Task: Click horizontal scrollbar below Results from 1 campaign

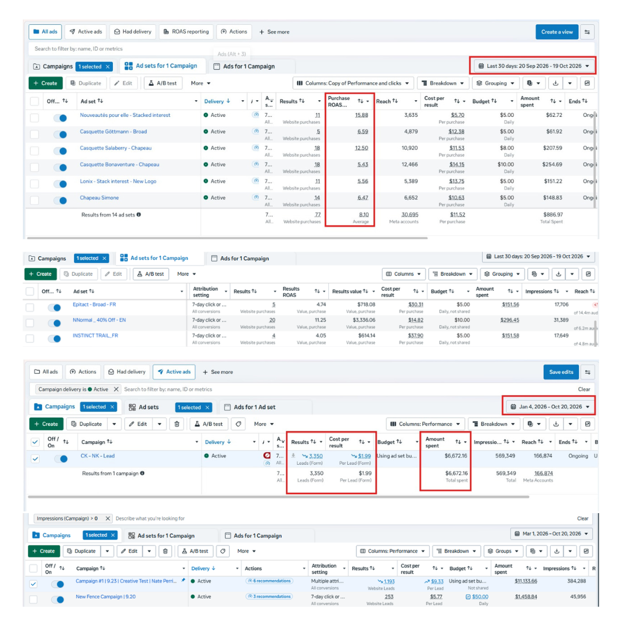Action: 279,496
